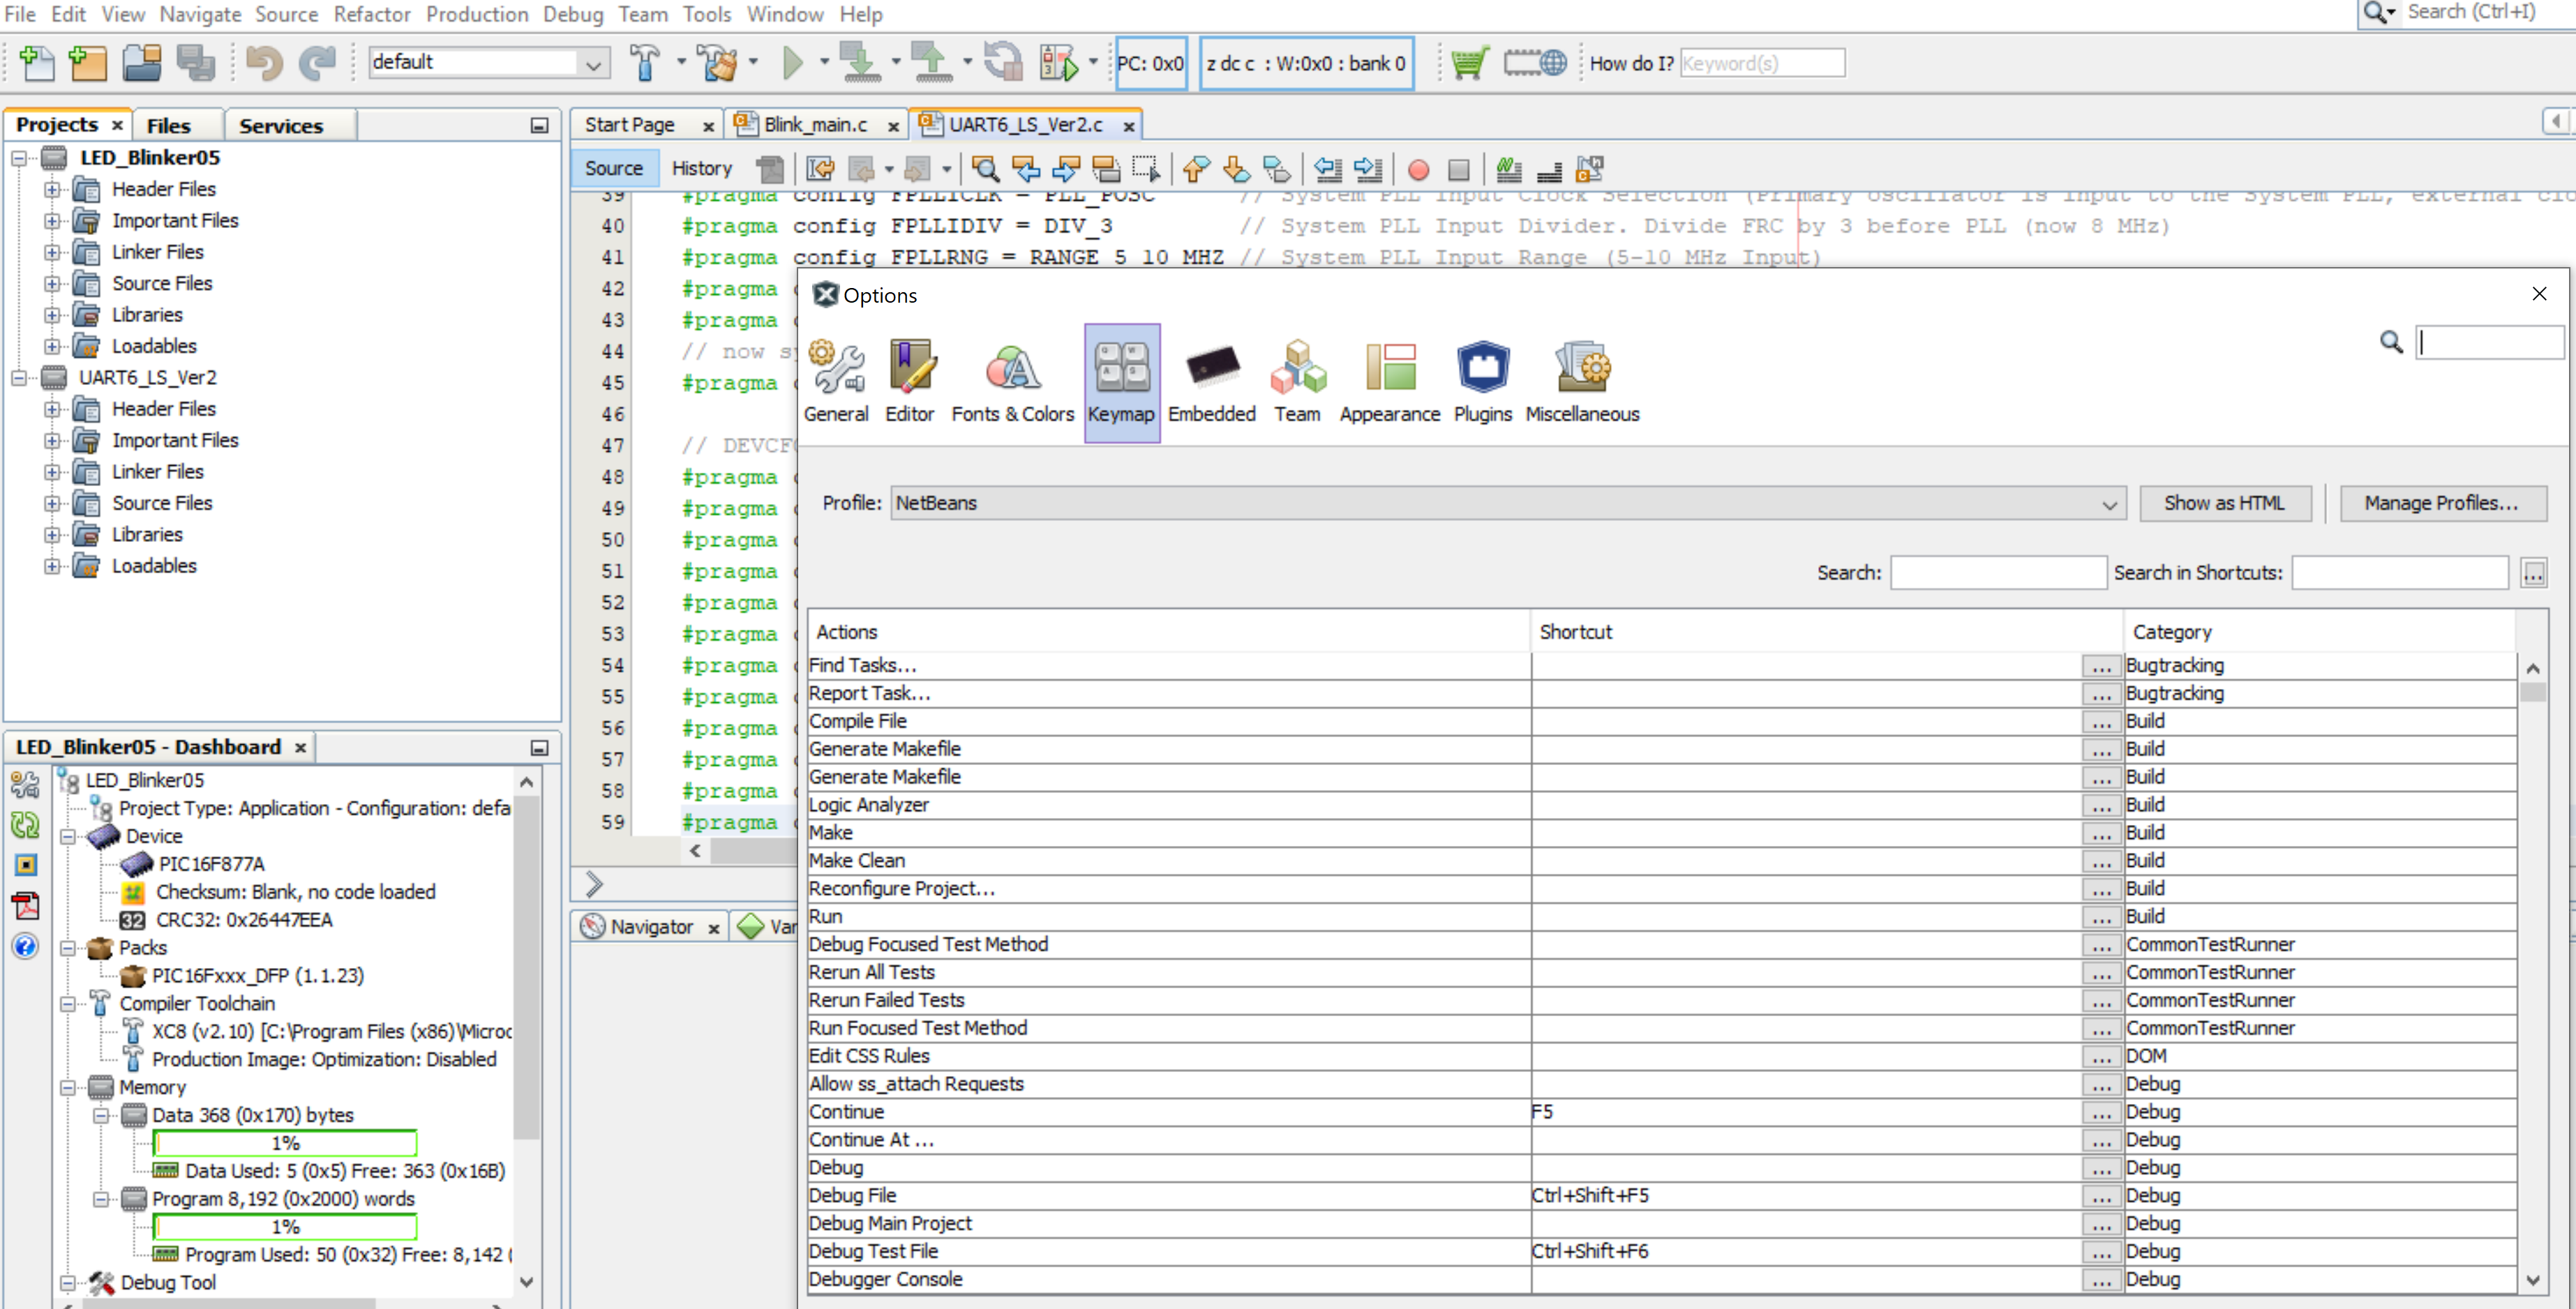
Task: Collapse the LED_Blinker05 project tree node
Action: (x=19, y=158)
